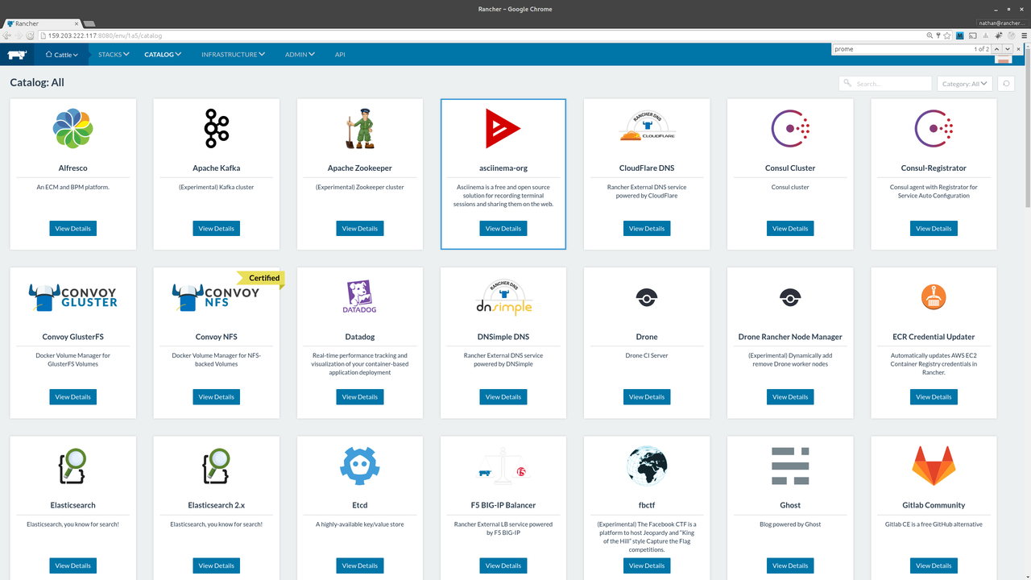Viewport: 1031px width, 580px height.
Task: Click the Rancher cow logo
Action: 17,54
